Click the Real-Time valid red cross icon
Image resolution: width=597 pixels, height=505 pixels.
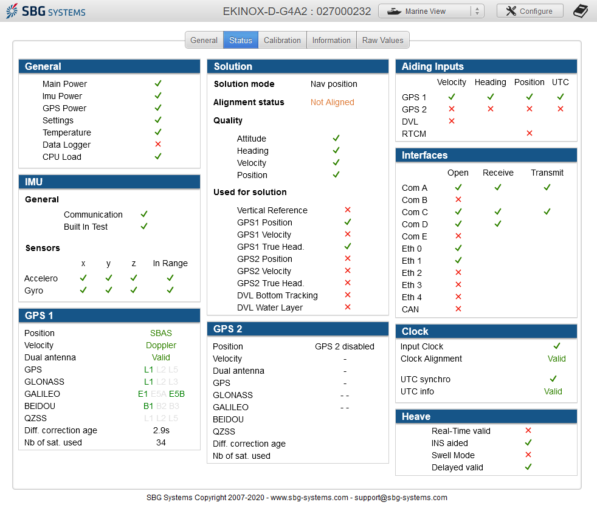click(528, 430)
